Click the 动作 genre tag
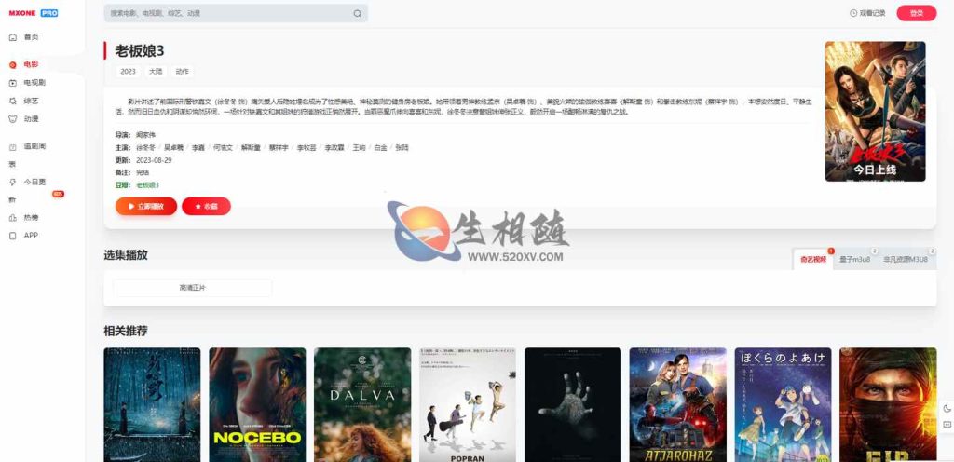Screen dimensions: 954x462 click(182, 71)
